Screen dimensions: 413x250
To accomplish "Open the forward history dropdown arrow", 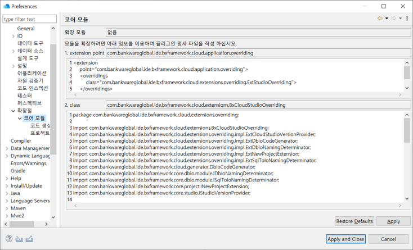I will pyautogui.click(x=401, y=19).
